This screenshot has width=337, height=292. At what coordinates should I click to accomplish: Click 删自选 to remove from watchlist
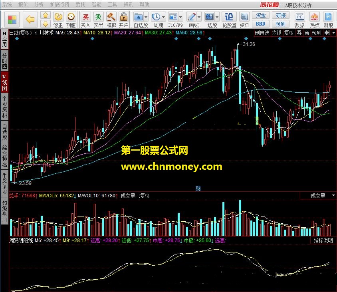262,33
